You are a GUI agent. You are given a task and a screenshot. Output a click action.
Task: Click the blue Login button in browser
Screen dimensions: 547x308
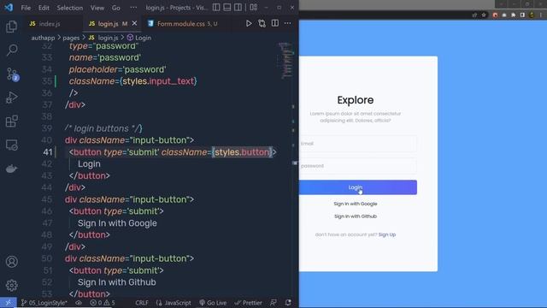pyautogui.click(x=358, y=187)
